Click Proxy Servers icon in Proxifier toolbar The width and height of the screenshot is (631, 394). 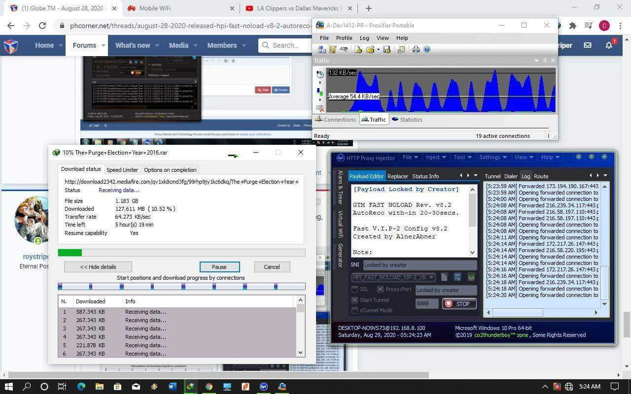(322, 49)
